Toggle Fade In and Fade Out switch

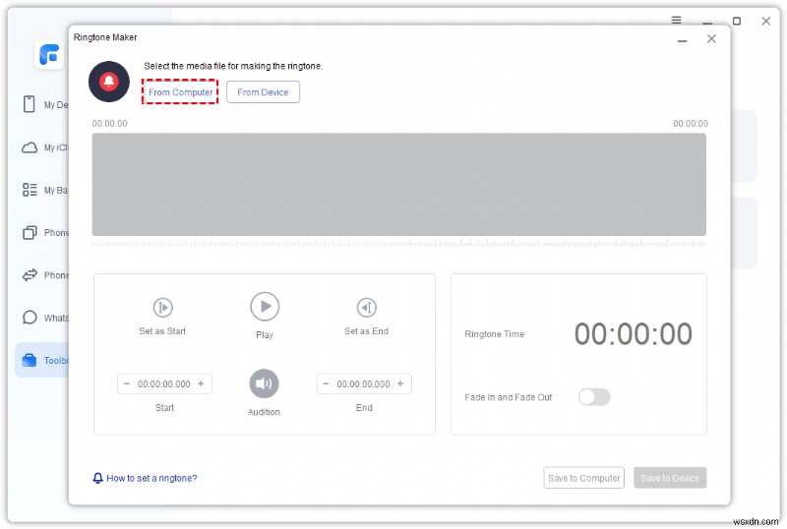594,397
